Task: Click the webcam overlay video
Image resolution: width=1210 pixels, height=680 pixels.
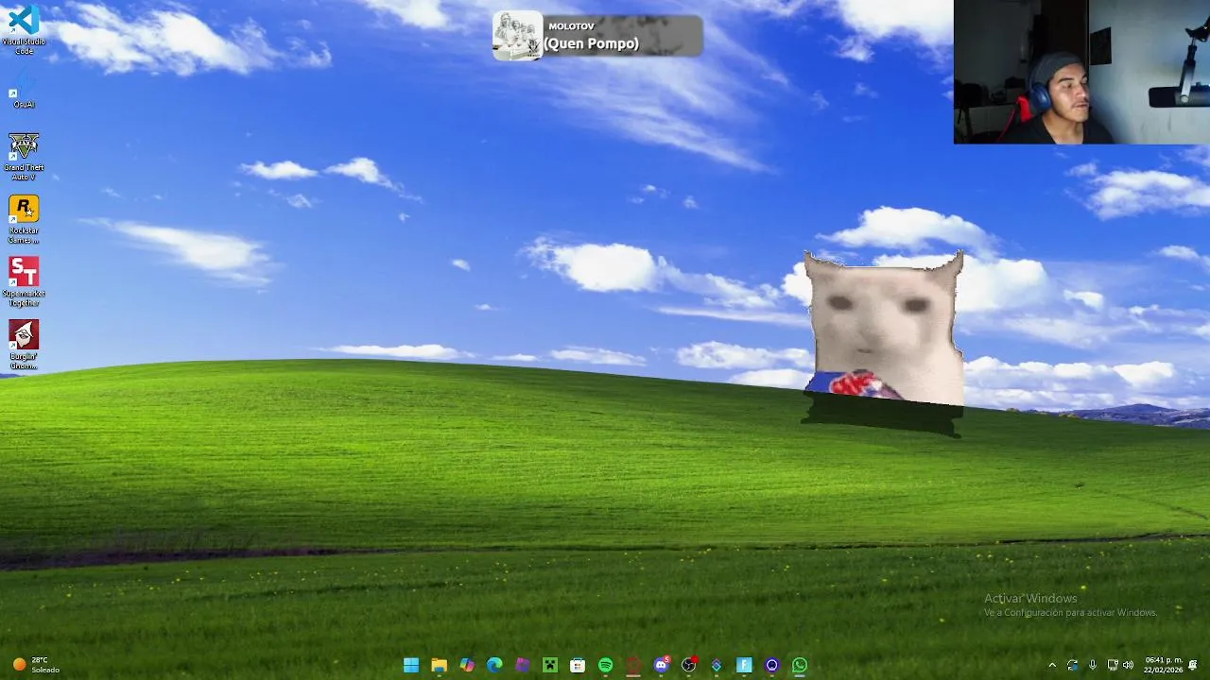Action: coord(1081,72)
